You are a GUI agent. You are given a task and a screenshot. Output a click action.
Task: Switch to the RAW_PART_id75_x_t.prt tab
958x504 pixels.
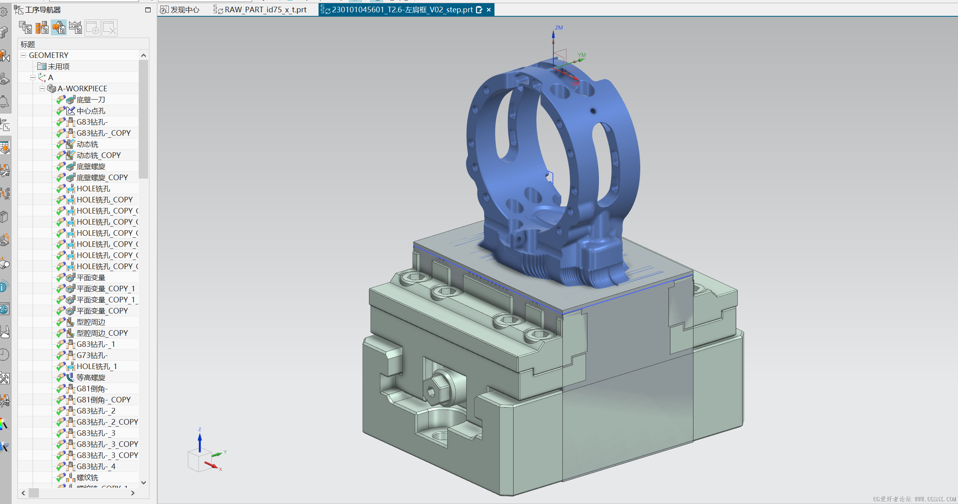tap(261, 10)
